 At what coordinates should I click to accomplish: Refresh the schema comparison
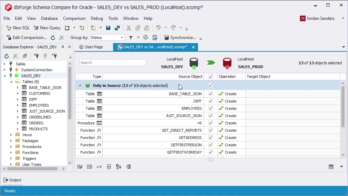point(53,38)
